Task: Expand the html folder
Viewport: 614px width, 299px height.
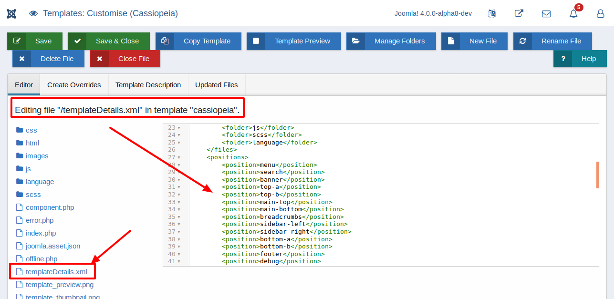Action: tap(32, 143)
